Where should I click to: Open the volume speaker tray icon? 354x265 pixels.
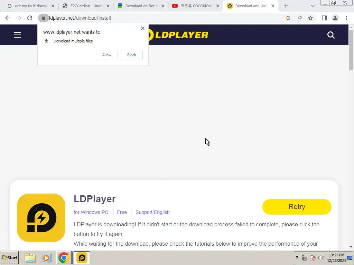321,258
